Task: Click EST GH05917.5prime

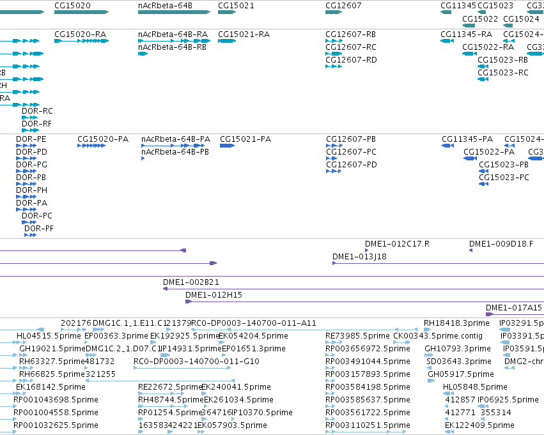Action: [461, 374]
